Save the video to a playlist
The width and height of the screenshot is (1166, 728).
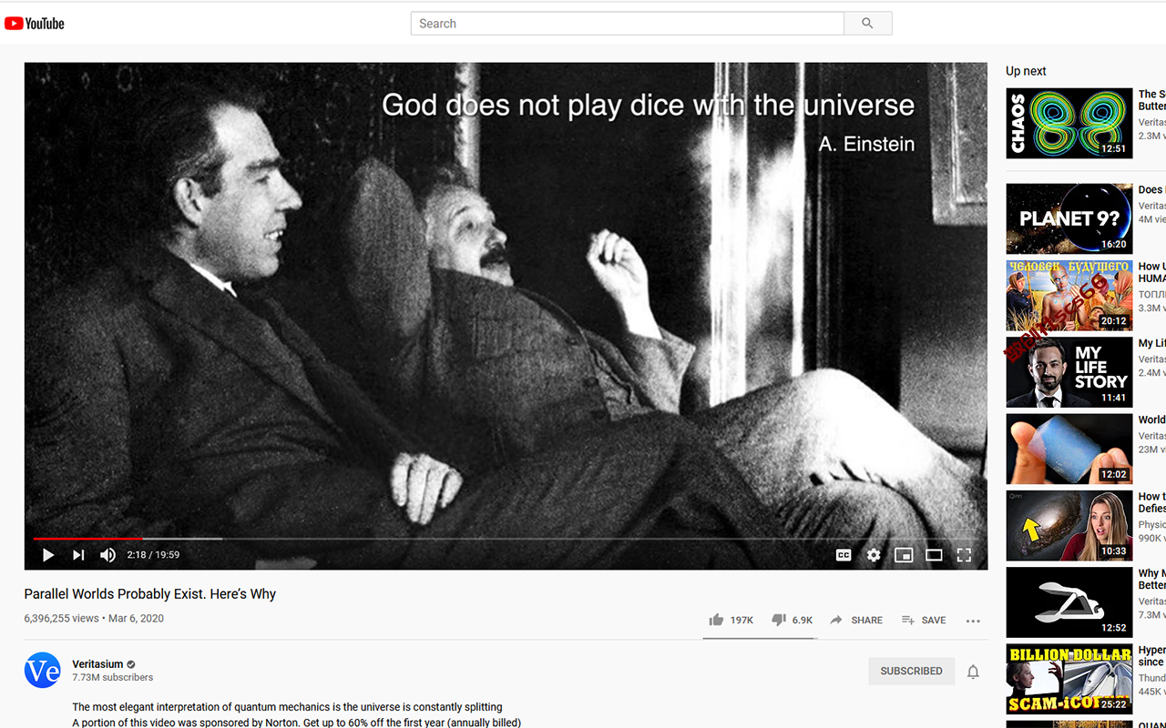tap(924, 620)
